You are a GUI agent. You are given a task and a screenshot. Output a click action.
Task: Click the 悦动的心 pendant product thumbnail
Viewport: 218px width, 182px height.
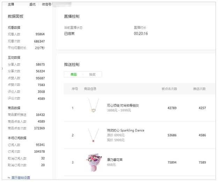(x=93, y=135)
